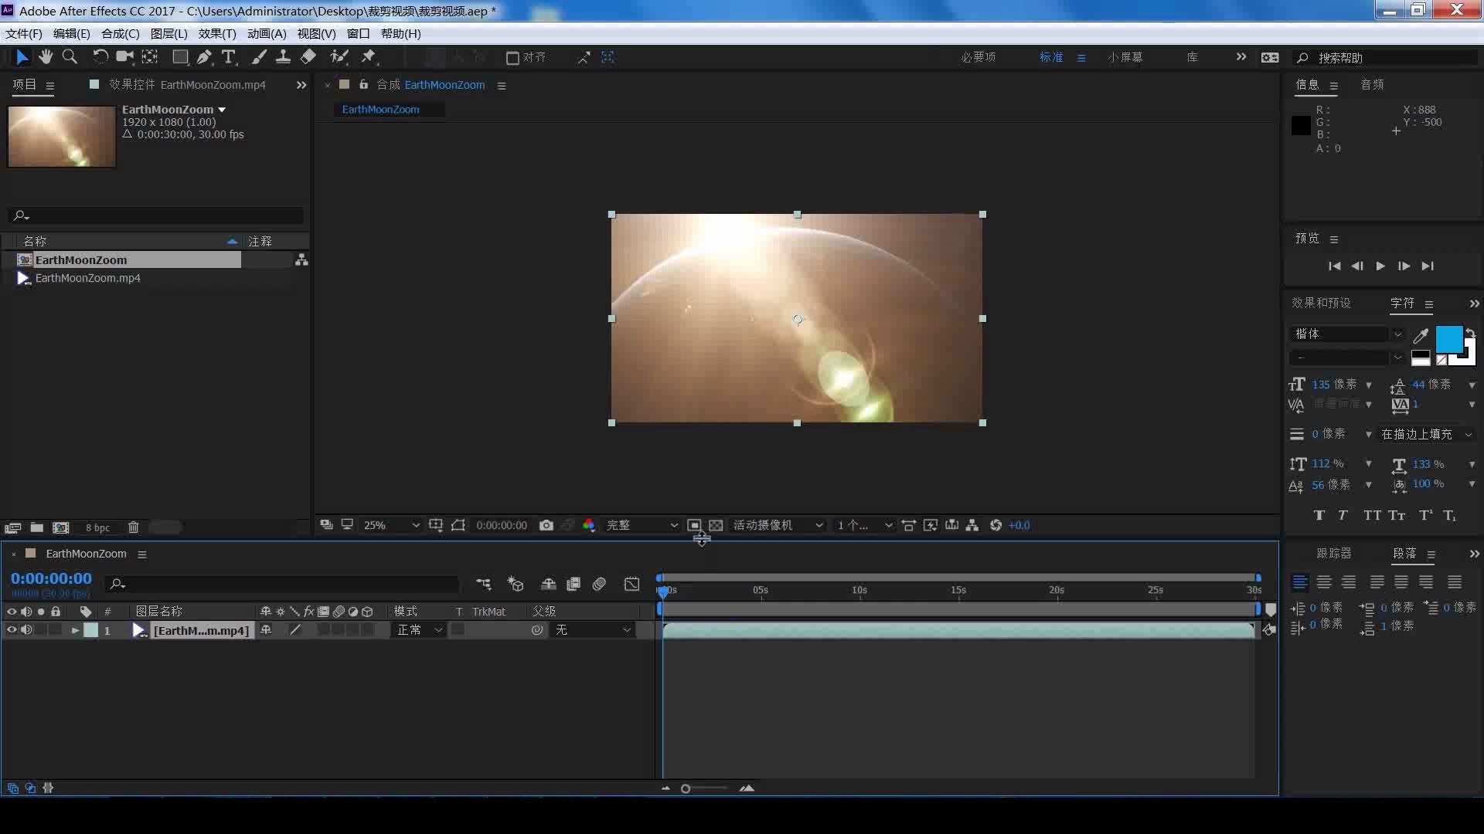Select EarthMoonZoom.mp4 in Project list
The width and height of the screenshot is (1484, 834).
point(87,278)
